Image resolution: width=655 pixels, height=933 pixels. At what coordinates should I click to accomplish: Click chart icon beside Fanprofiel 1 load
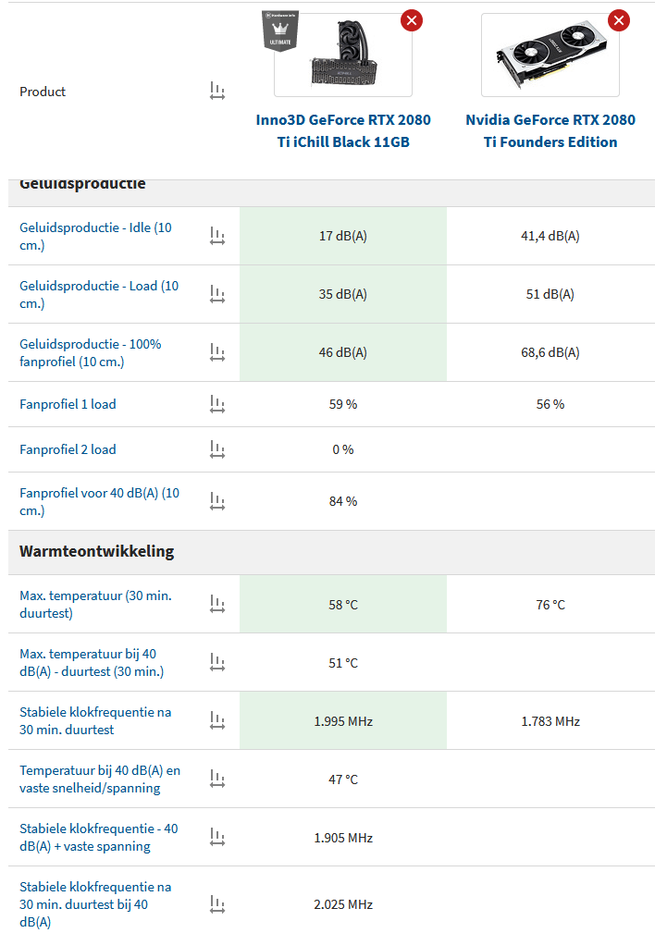(217, 404)
